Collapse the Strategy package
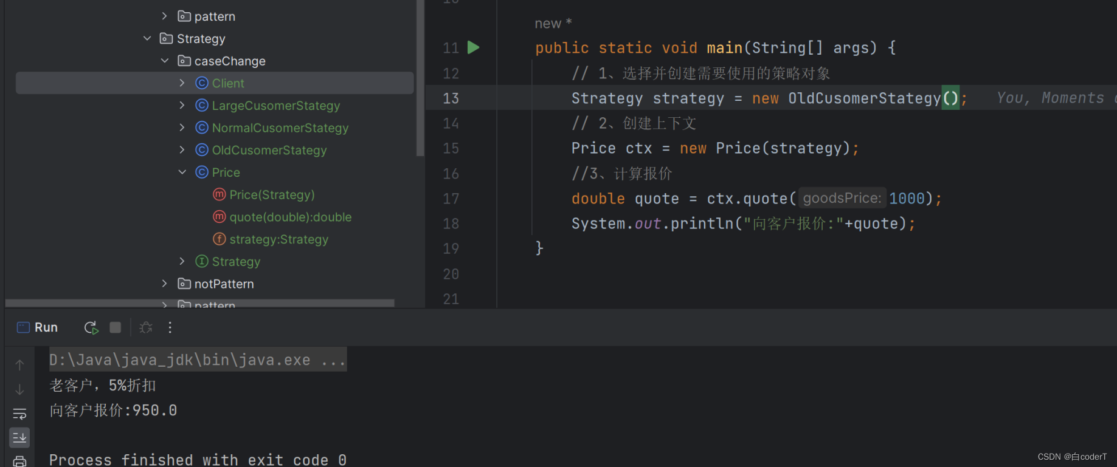1117x467 pixels. (147, 38)
